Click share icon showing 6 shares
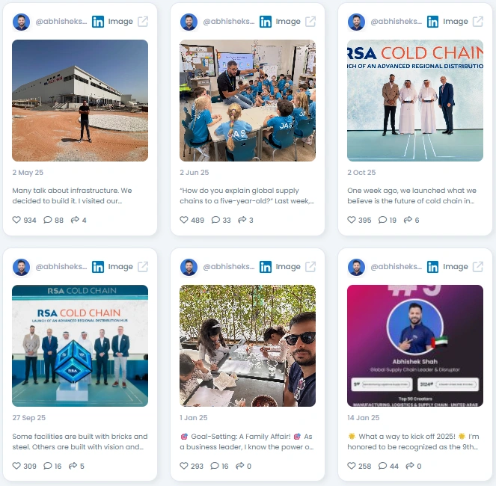This screenshot has width=496, height=486. [x=408, y=220]
